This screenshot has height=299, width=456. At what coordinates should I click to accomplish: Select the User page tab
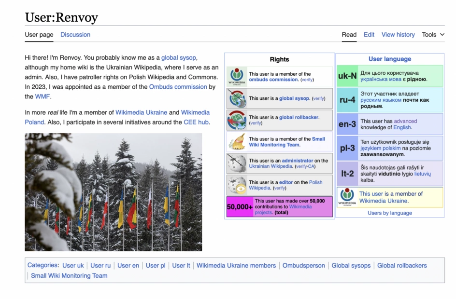(x=39, y=35)
